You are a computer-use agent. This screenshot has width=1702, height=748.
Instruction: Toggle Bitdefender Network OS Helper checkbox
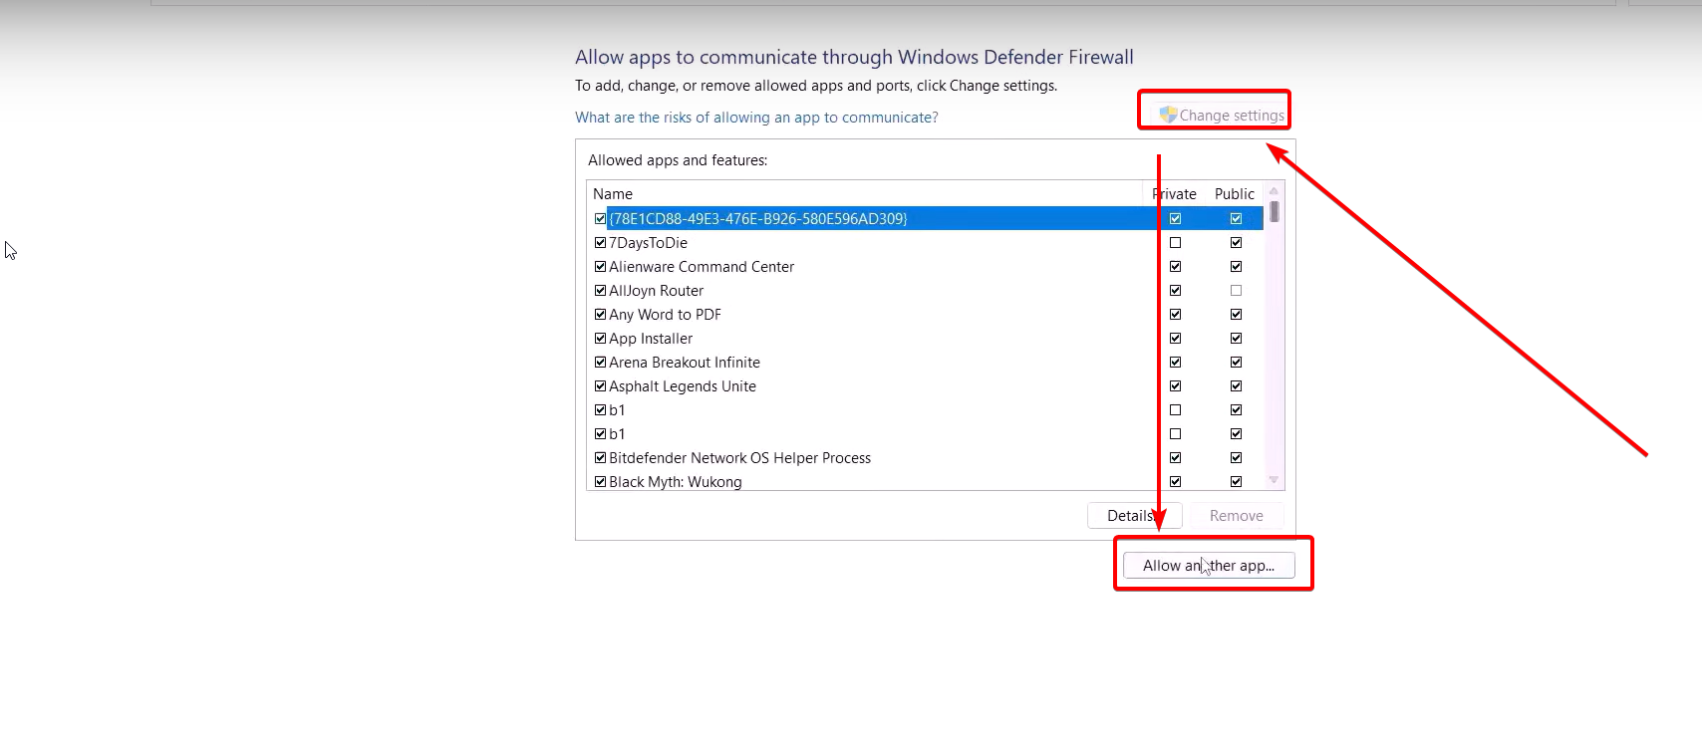pos(600,458)
